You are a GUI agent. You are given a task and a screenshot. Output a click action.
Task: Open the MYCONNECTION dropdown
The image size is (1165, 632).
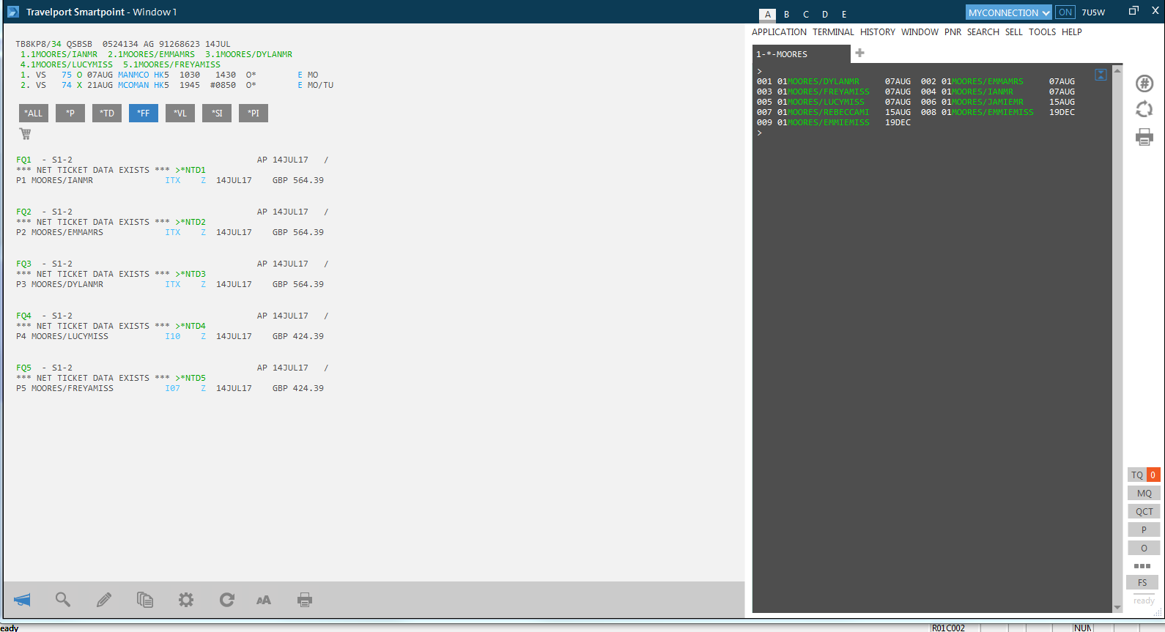1009,12
